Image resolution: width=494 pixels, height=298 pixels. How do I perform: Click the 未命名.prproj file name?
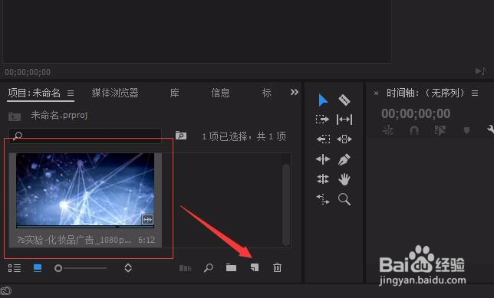59,116
